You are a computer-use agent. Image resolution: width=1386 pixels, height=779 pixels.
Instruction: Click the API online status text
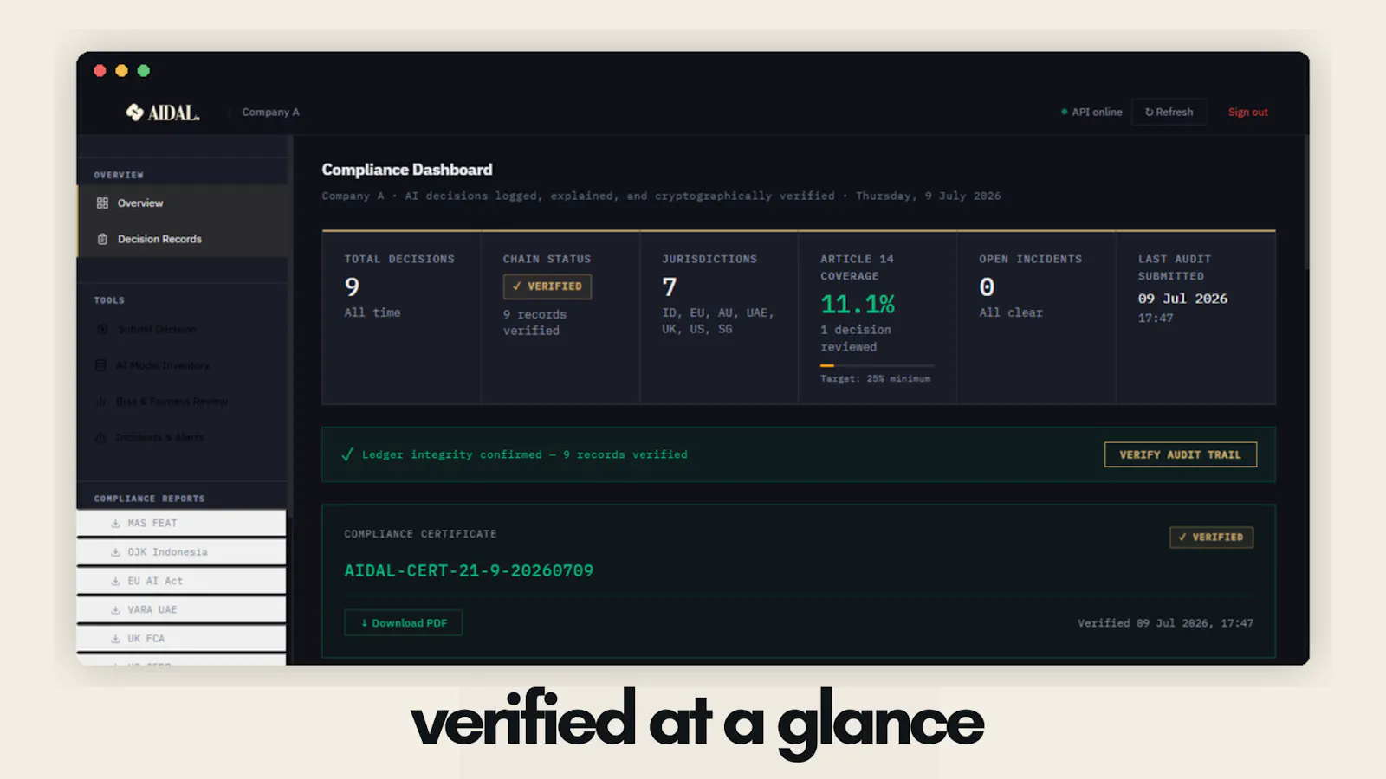(x=1097, y=112)
